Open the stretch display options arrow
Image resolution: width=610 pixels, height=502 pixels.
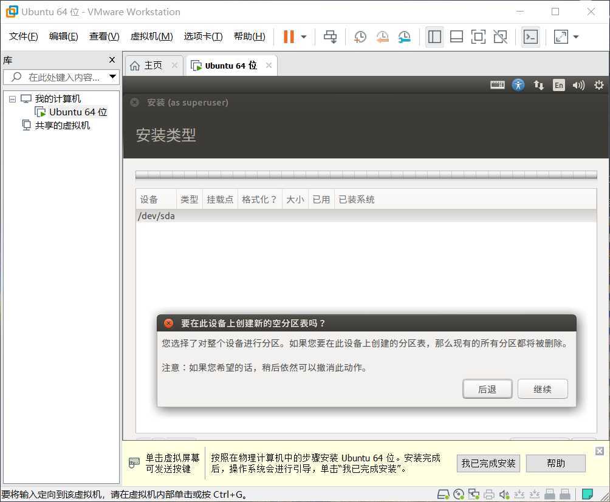576,37
